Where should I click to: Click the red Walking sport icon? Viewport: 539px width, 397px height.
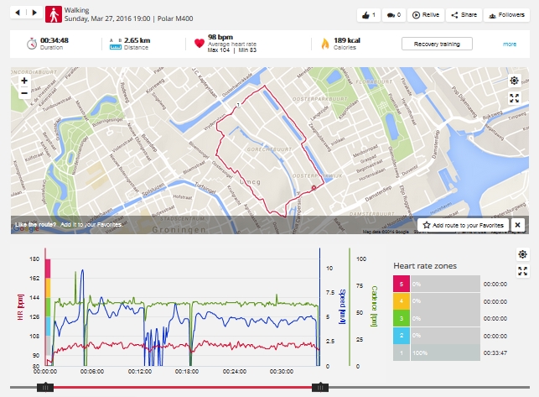pos(53,13)
